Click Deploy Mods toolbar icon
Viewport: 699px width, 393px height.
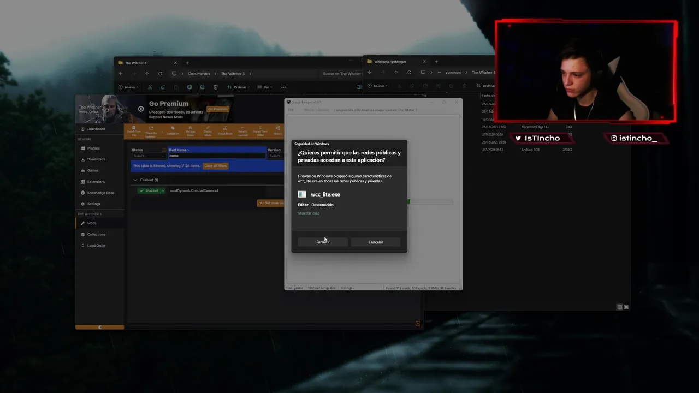click(208, 131)
